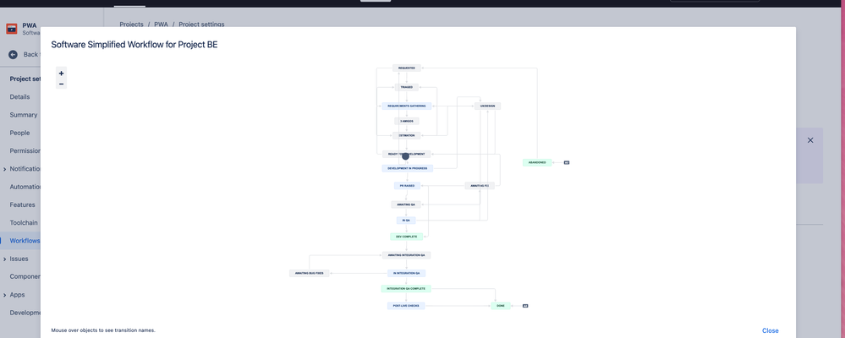Select the ABANDONED status node

[x=537, y=162]
